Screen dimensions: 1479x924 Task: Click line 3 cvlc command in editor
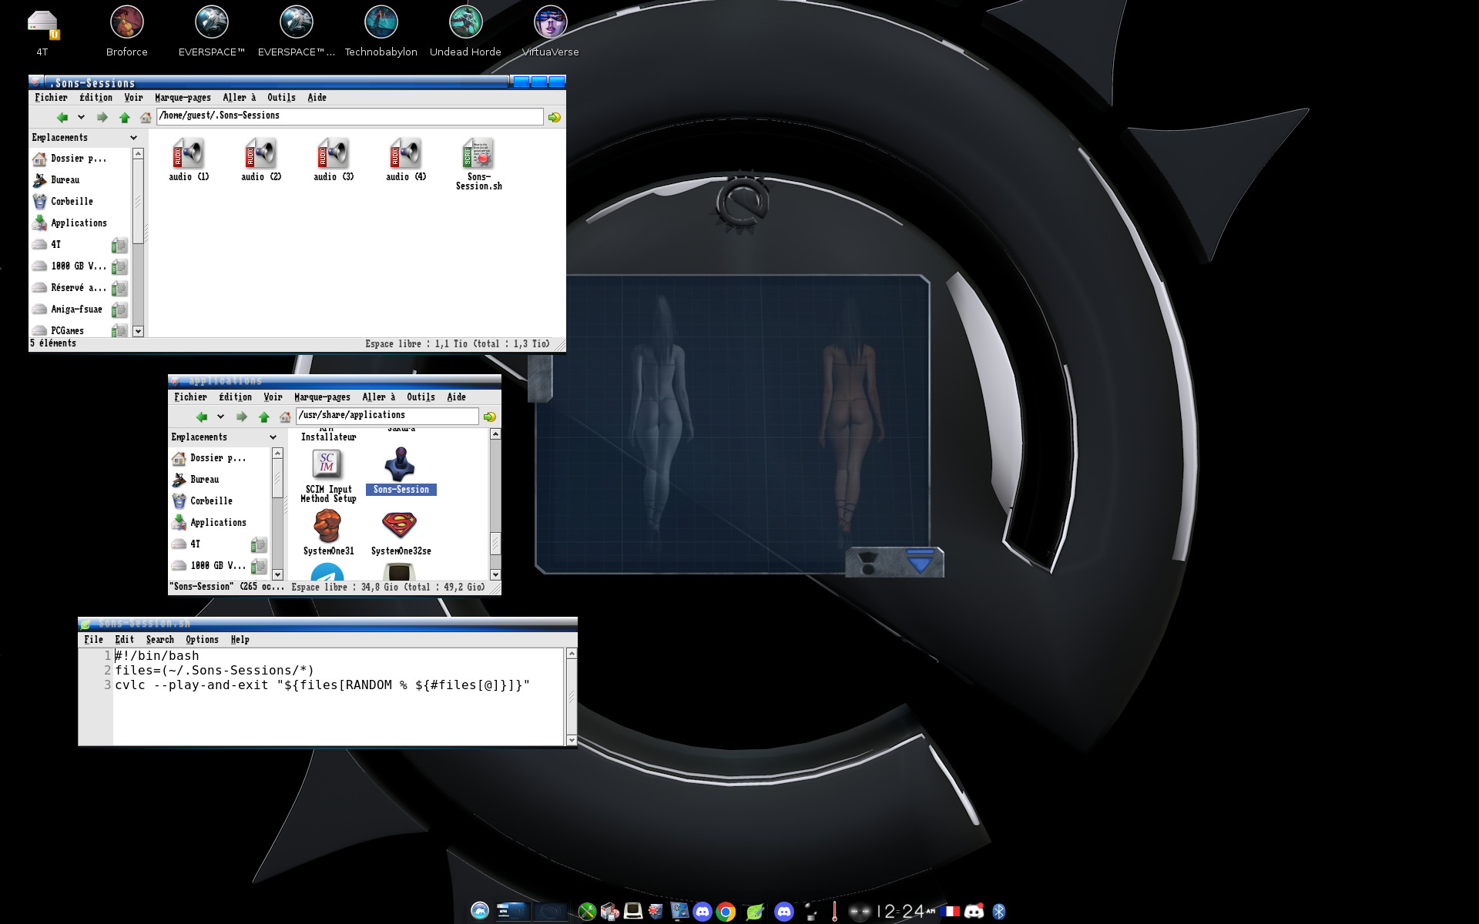click(322, 685)
